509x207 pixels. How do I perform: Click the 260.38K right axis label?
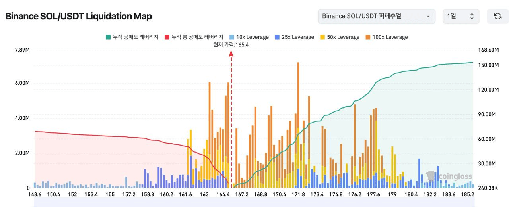(x=488, y=188)
